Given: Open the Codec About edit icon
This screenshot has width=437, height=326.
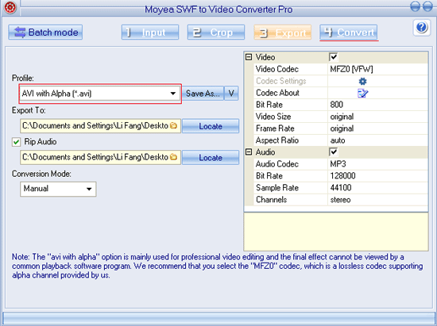Looking at the screenshot, I should click(x=362, y=93).
